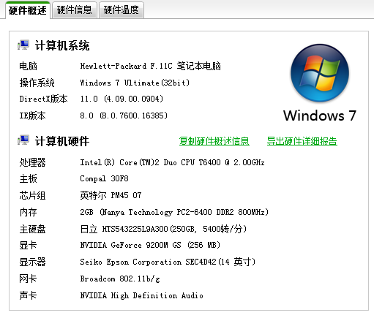Viewport: 374px width, 318px height.
Task: Click the DirectX value '11.0 (4.09.00.0904)'
Action: (x=121, y=99)
